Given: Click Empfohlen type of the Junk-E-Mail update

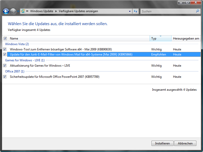Looking at the screenshot, I should coord(158,54).
